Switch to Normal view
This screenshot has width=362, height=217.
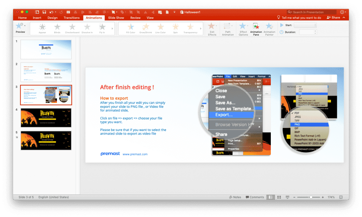(270, 197)
